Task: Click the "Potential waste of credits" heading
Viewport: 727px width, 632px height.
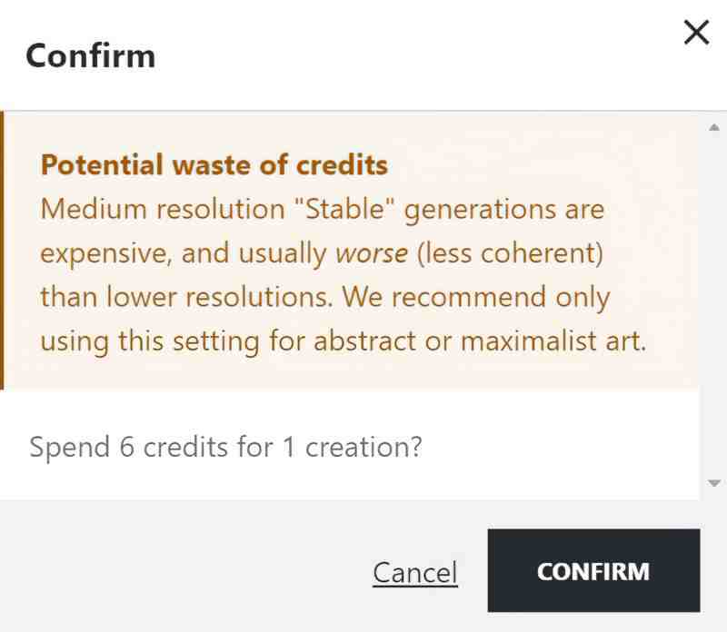Action: tap(214, 165)
